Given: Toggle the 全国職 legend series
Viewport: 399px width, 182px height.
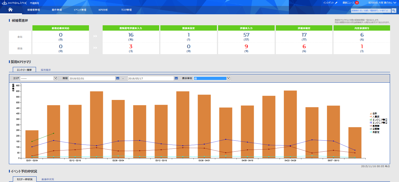Looking at the screenshot, I should [376, 129].
